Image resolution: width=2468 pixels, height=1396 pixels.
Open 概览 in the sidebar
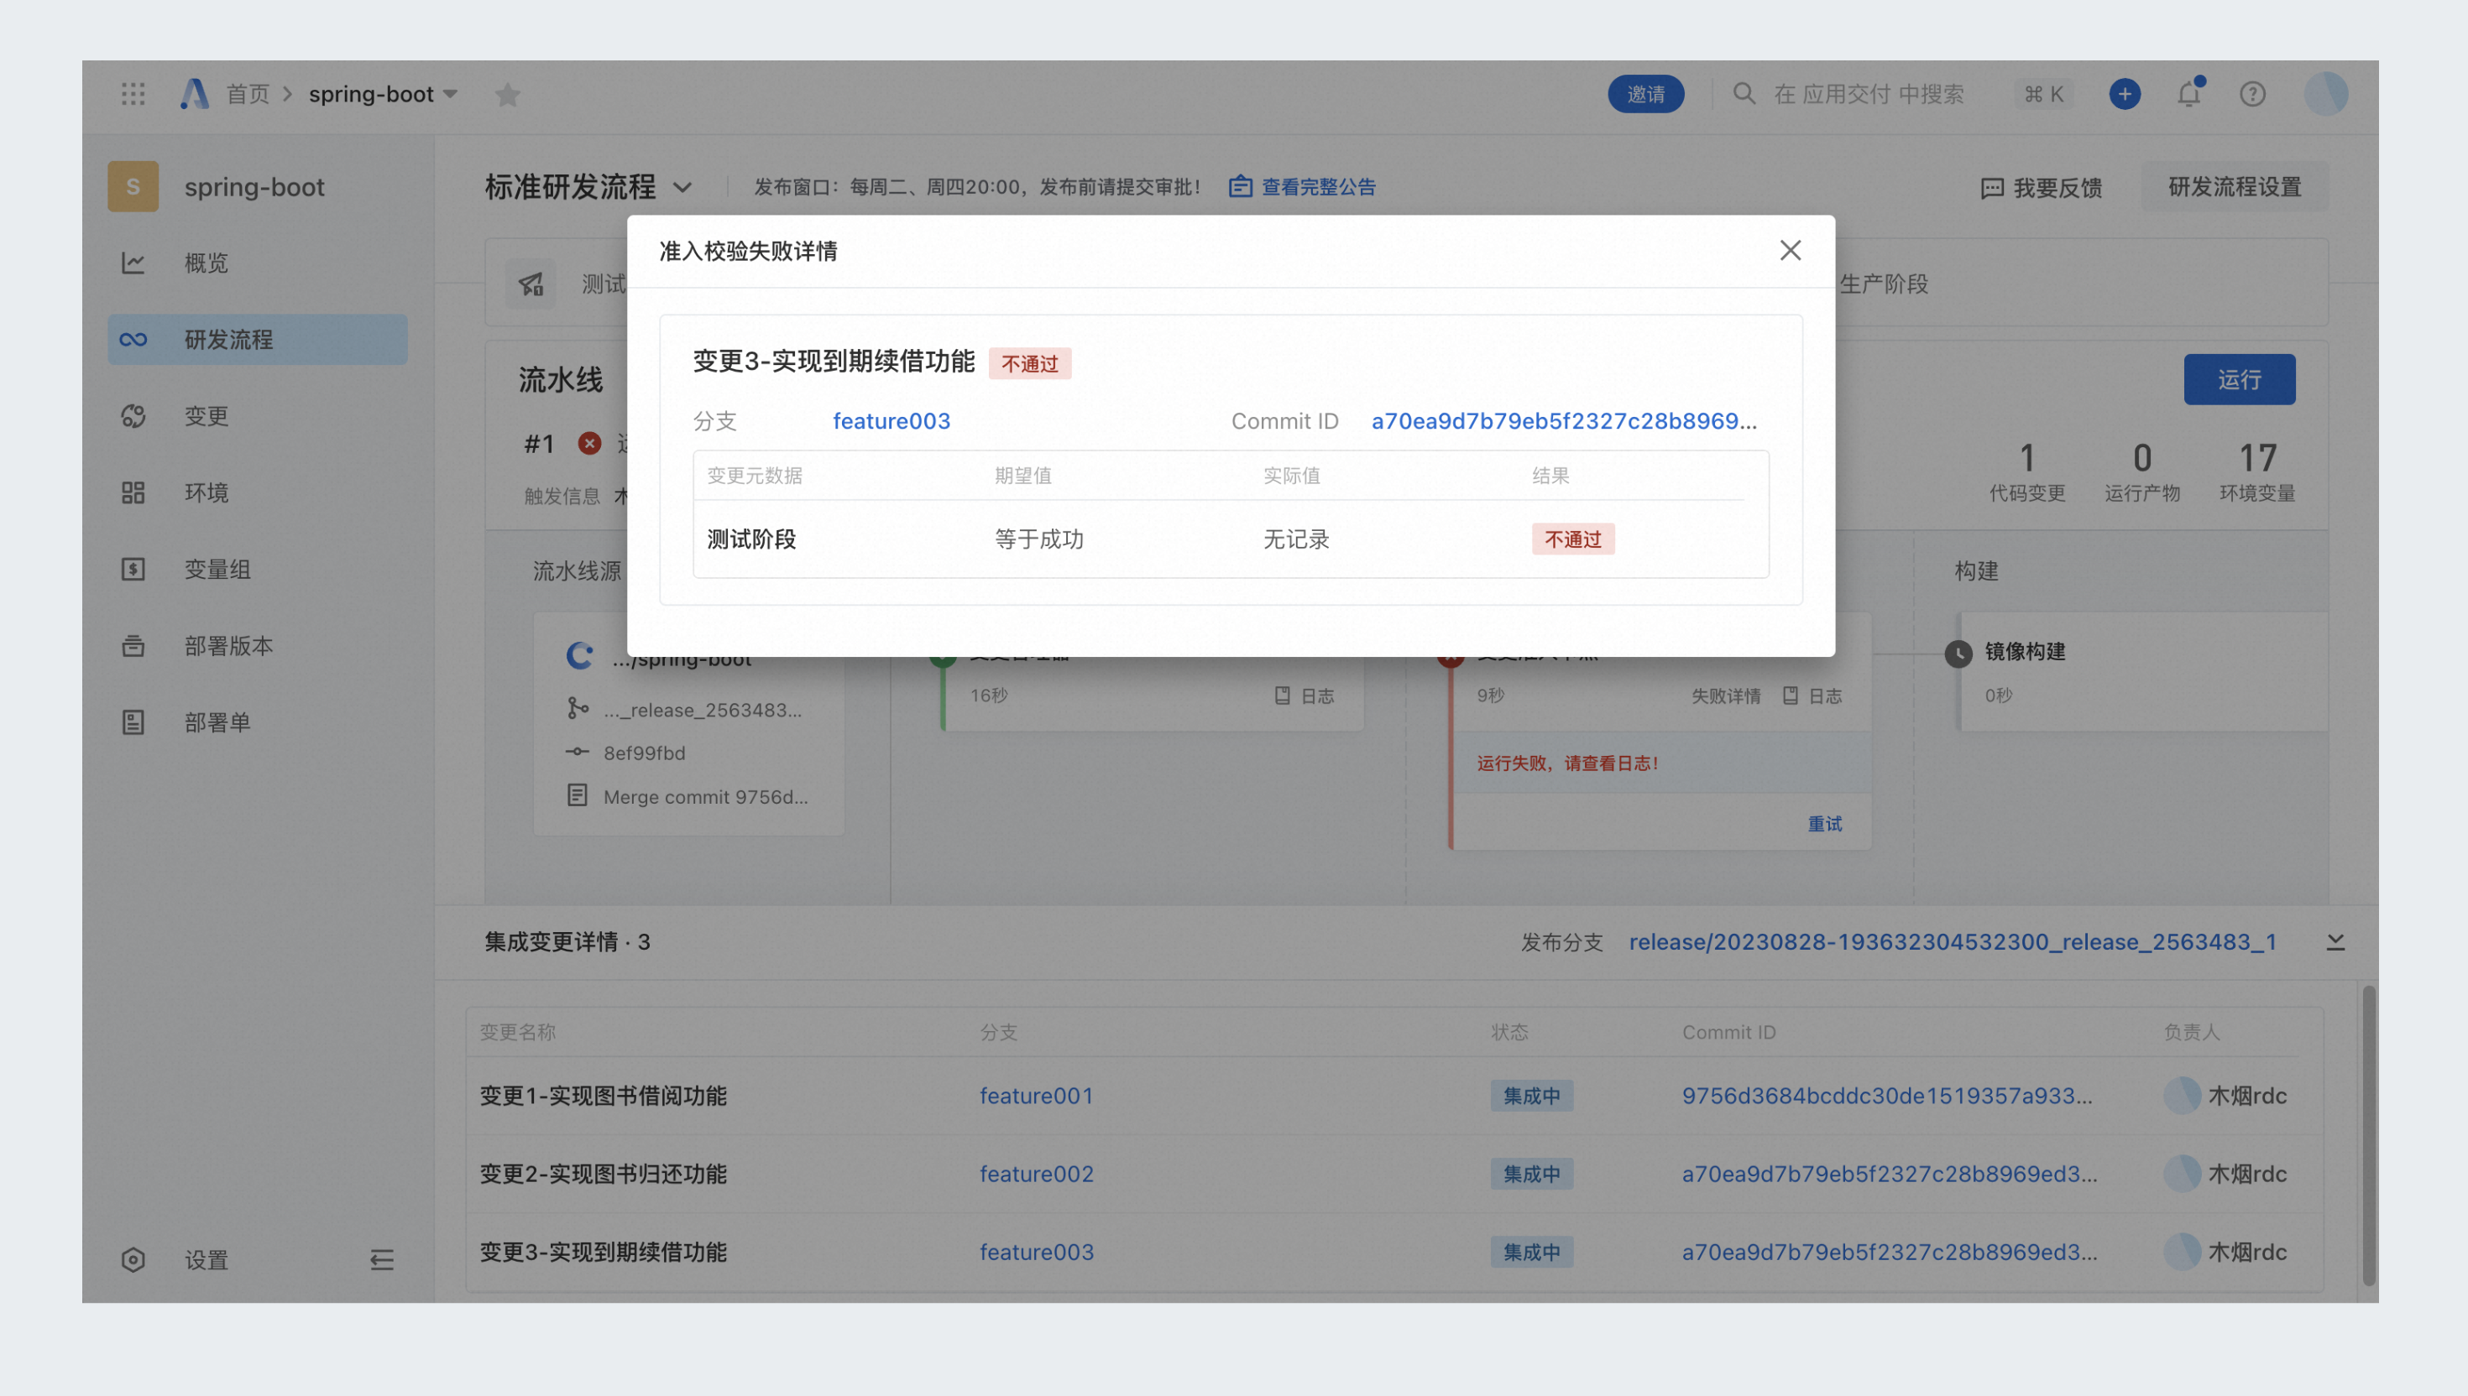(257, 263)
